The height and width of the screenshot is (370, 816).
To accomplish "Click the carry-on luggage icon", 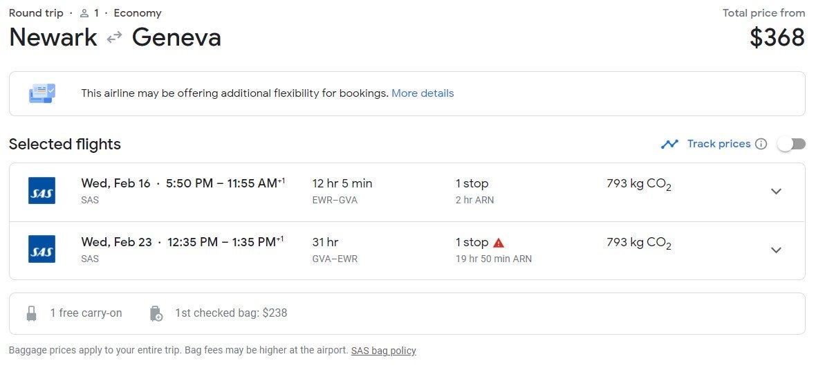I will point(31,313).
